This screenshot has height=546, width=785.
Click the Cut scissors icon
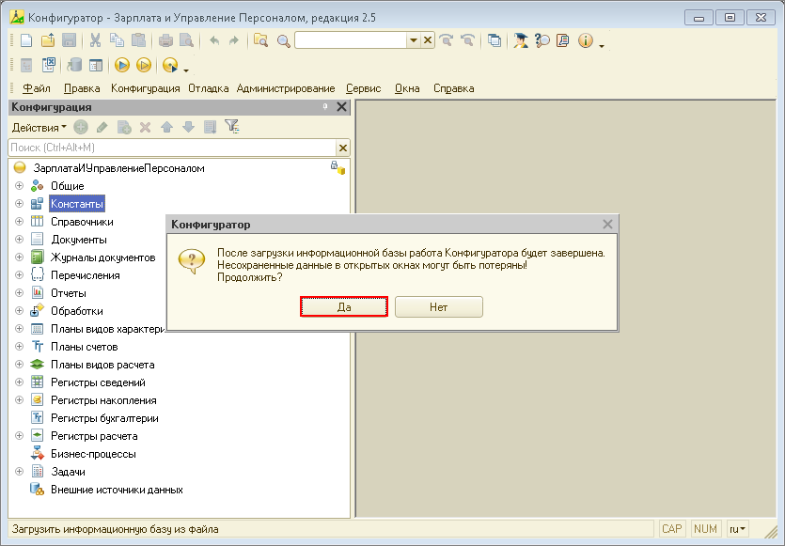(x=95, y=40)
